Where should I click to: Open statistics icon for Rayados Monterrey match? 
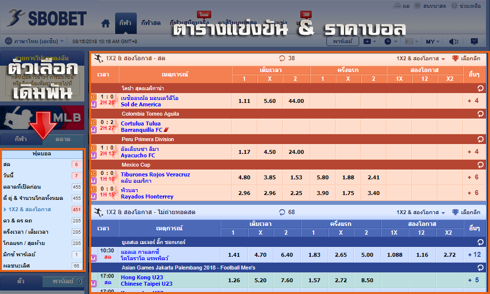coord(94,196)
